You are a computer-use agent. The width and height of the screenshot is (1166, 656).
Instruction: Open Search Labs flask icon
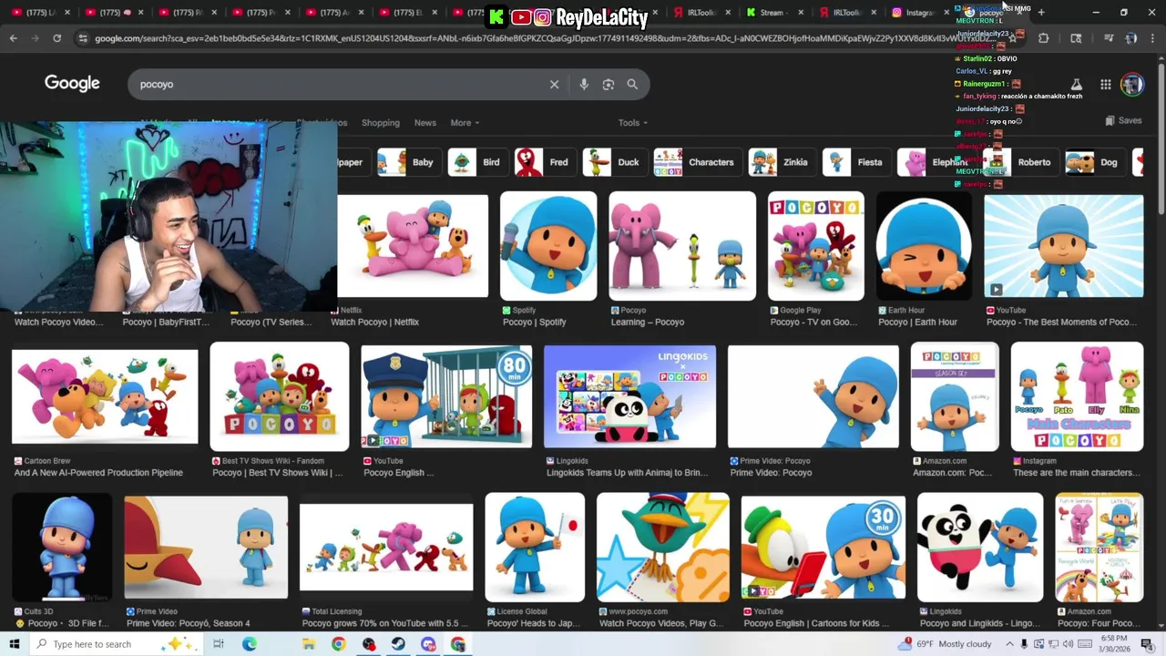pos(1076,84)
